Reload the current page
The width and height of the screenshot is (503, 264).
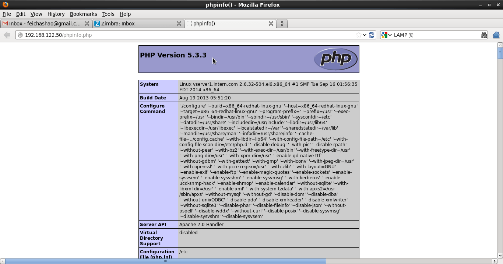pyautogui.click(x=372, y=35)
